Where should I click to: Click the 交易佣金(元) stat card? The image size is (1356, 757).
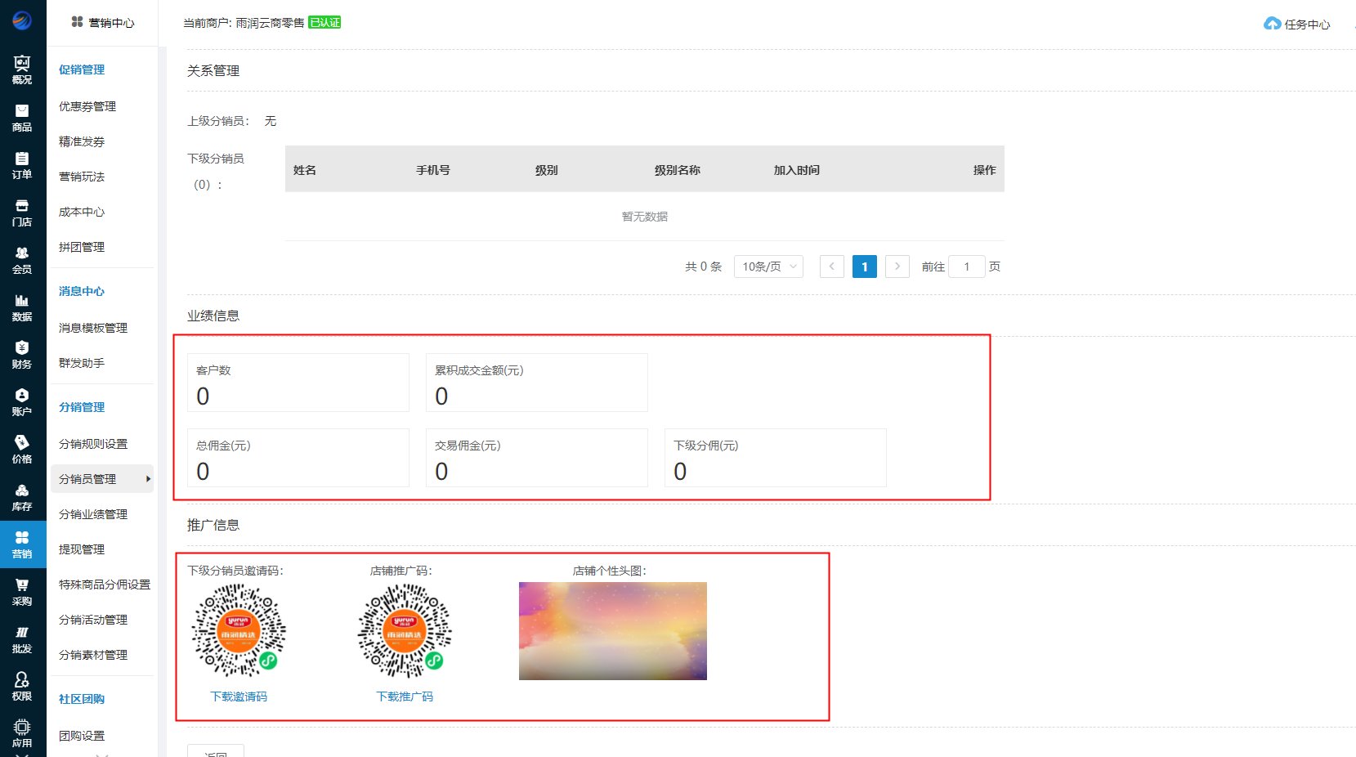click(x=537, y=458)
